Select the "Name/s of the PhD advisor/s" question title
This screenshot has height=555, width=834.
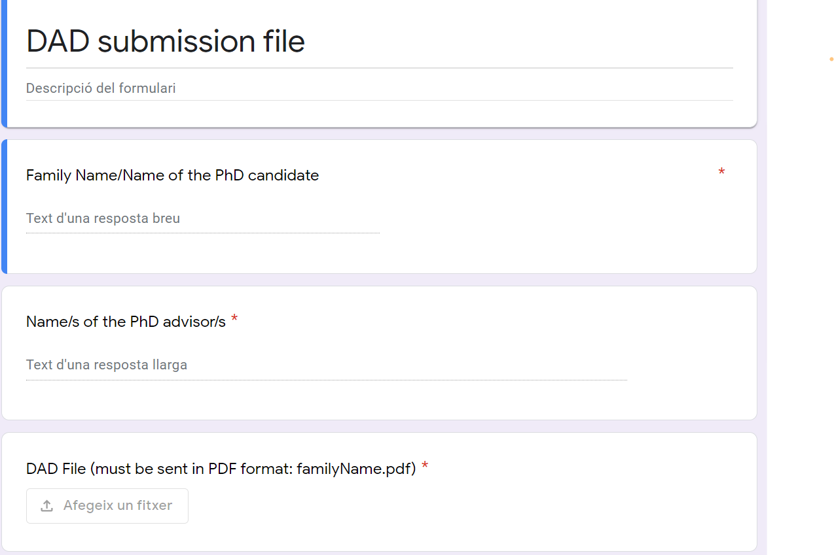coord(126,322)
